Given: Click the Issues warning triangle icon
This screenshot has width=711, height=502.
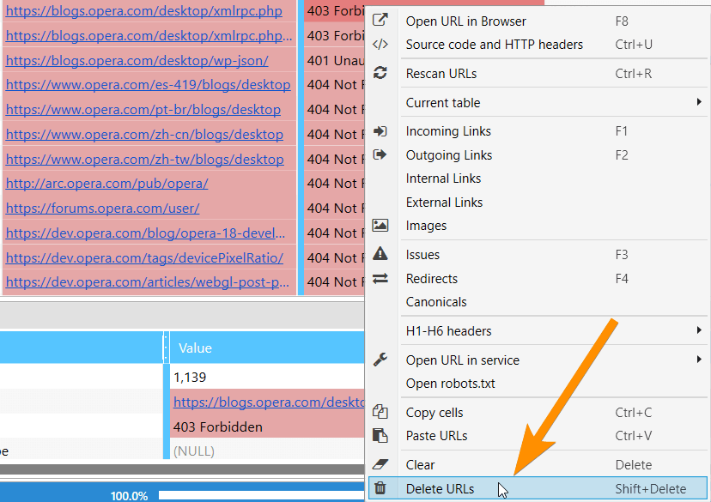Looking at the screenshot, I should click(380, 254).
